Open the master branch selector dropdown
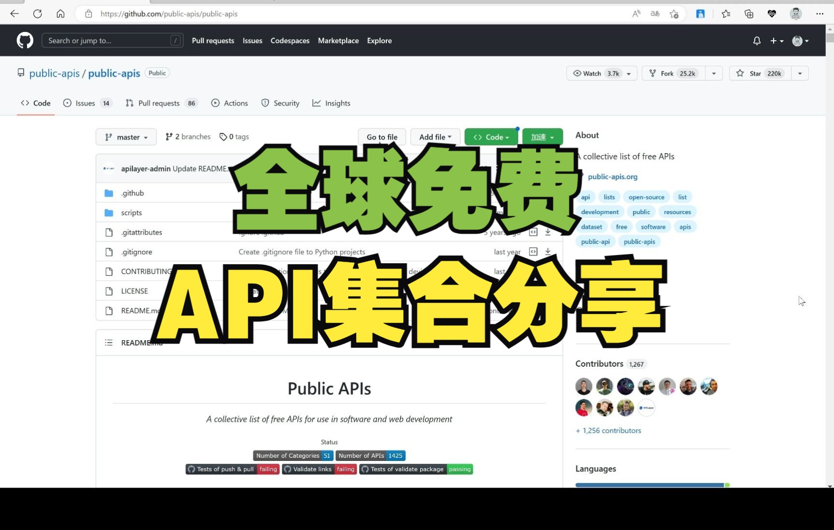 click(x=126, y=137)
